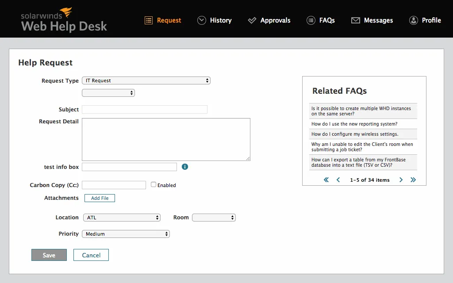Open the Profile person icon
The width and height of the screenshot is (453, 283).
pos(414,20)
